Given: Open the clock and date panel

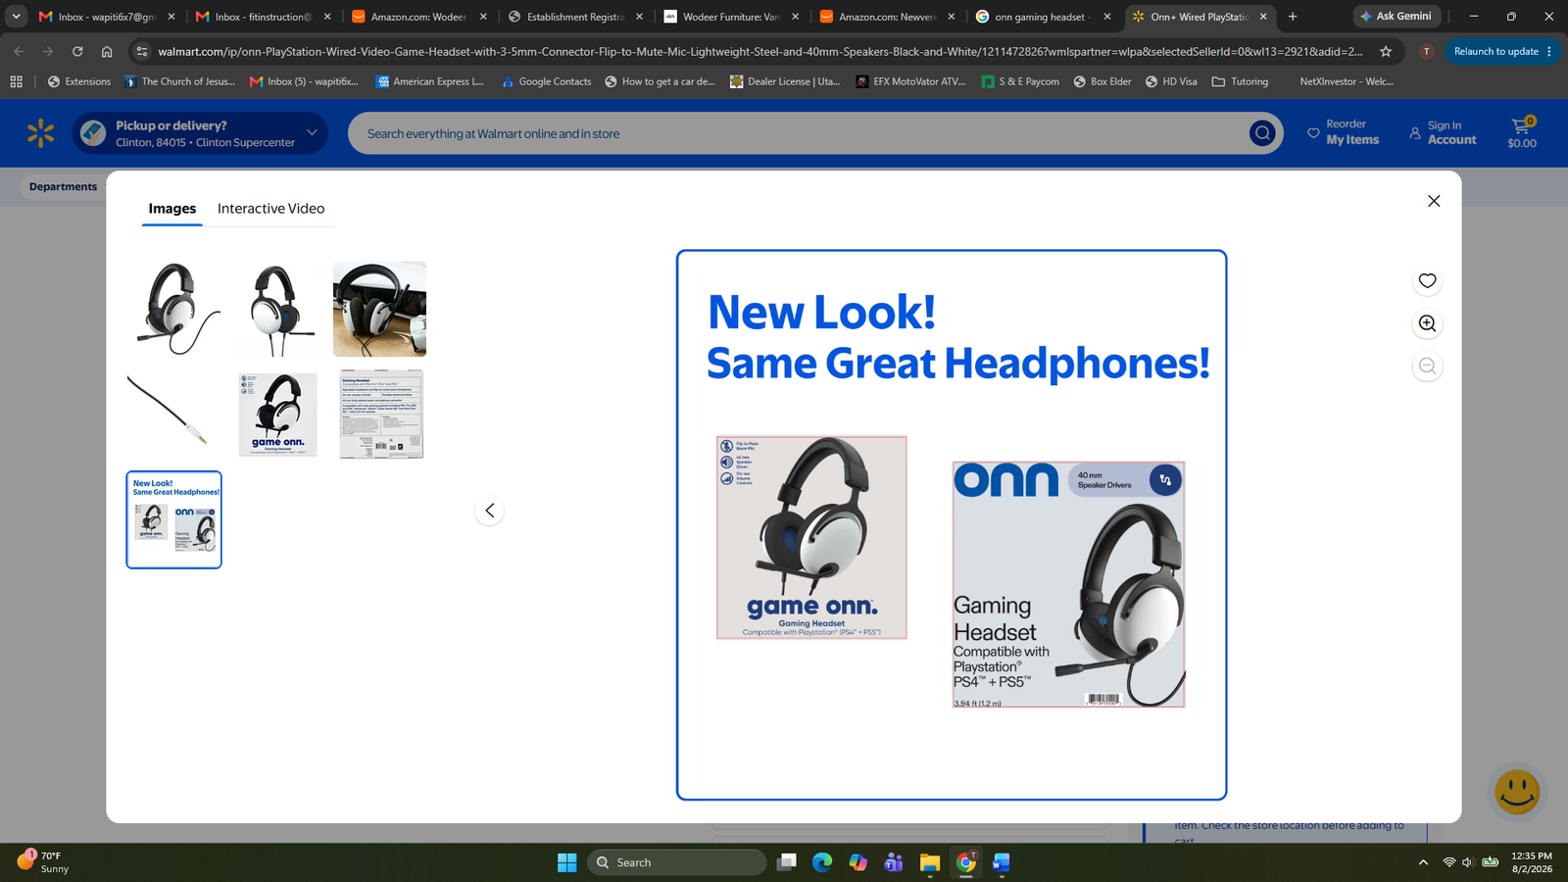Looking at the screenshot, I should coord(1532,862).
